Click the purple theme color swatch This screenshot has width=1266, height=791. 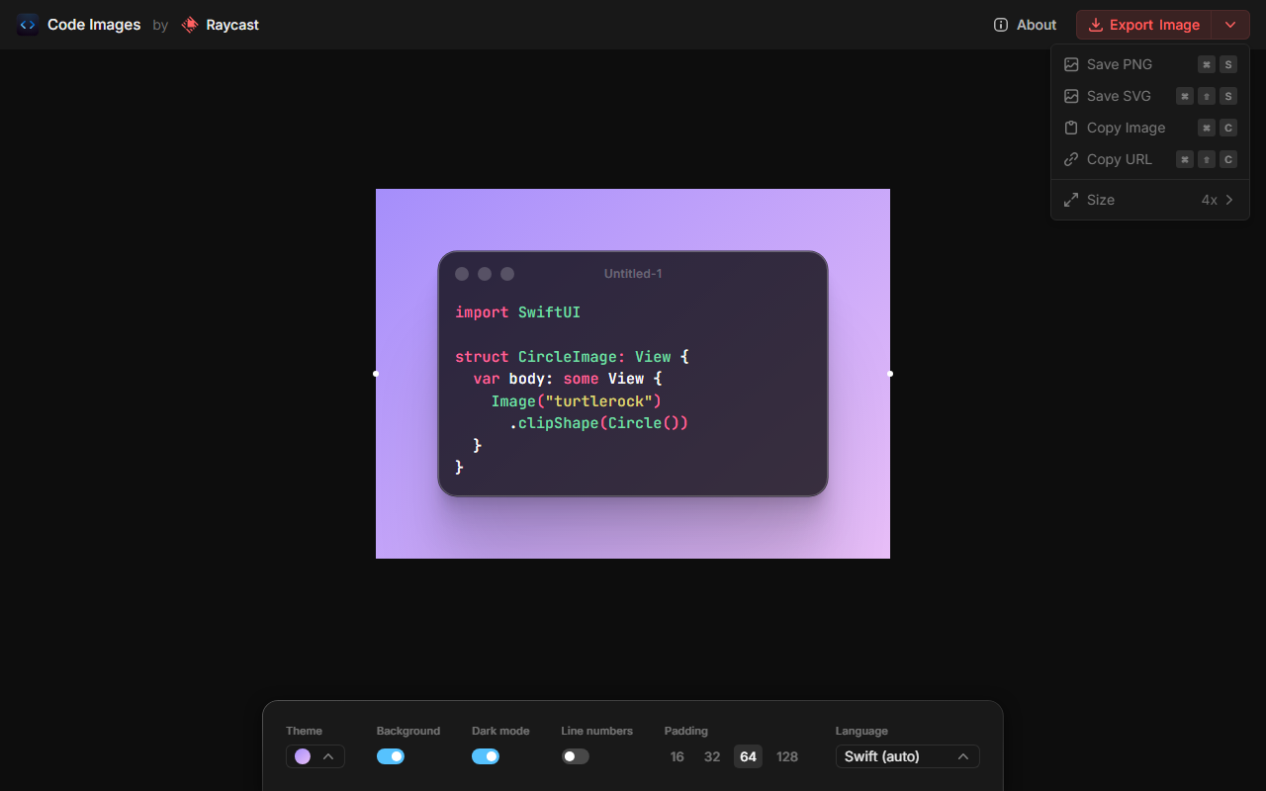point(303,756)
